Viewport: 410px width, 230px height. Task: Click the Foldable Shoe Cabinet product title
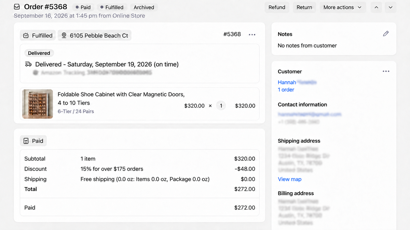coord(121,98)
